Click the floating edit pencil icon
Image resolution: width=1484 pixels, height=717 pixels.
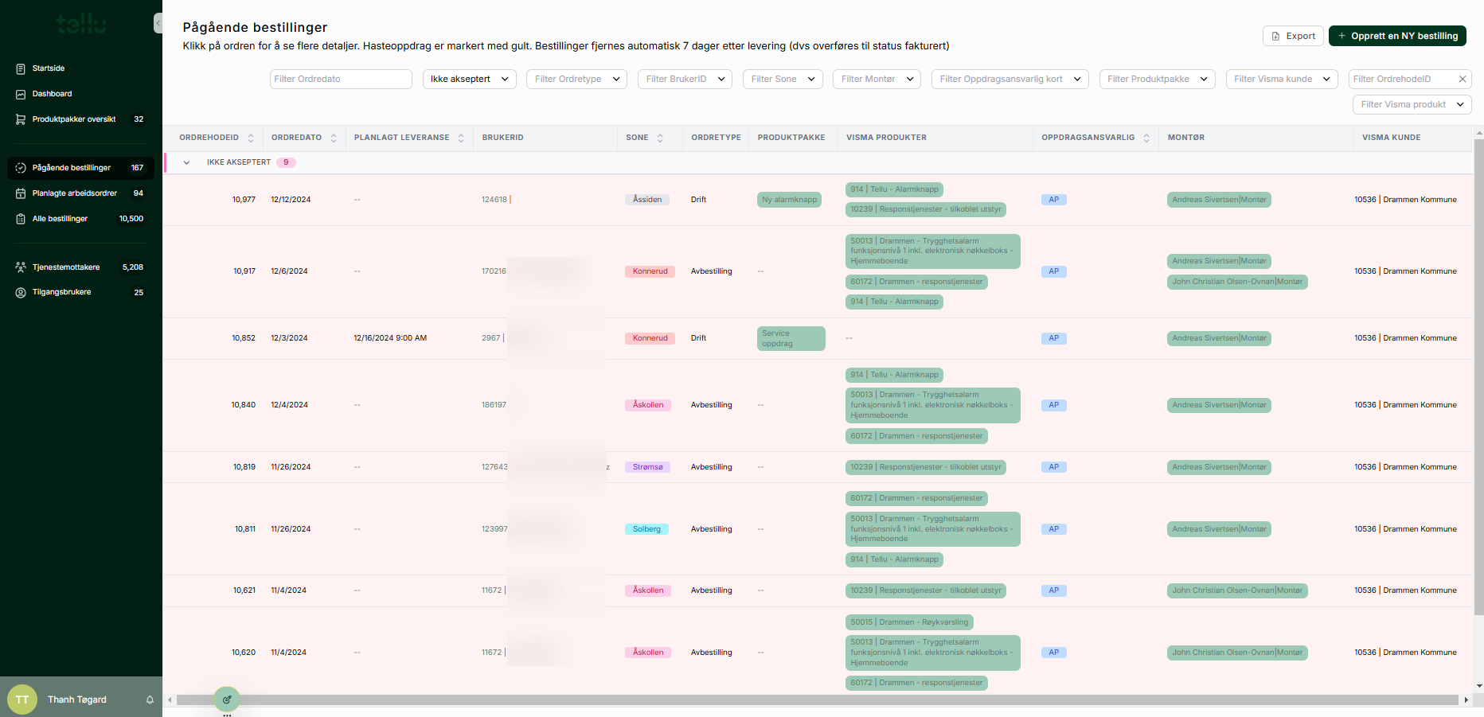pos(227,699)
